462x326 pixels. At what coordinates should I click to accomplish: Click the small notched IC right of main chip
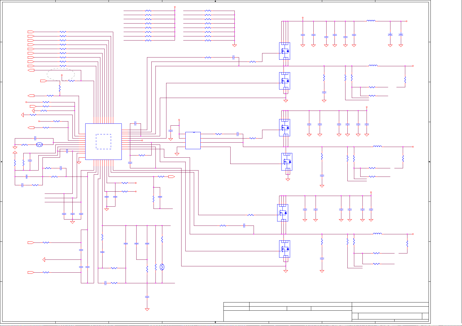point(193,140)
